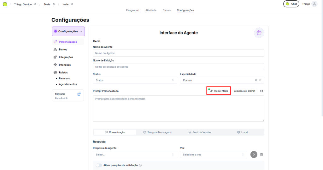Viewport: 323px width, 170px height.
Task: Enable the satisfaction survey toggle
Action: coord(99,165)
